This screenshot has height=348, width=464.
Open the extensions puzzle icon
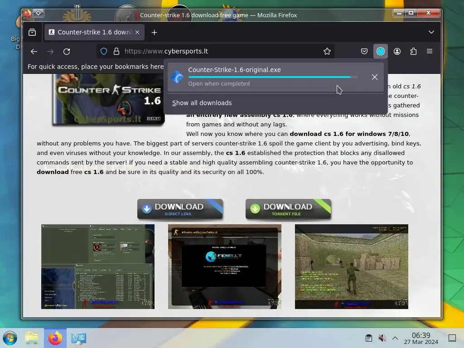413,52
